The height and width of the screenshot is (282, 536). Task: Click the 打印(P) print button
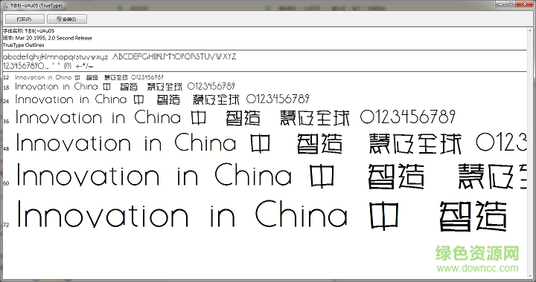point(25,19)
